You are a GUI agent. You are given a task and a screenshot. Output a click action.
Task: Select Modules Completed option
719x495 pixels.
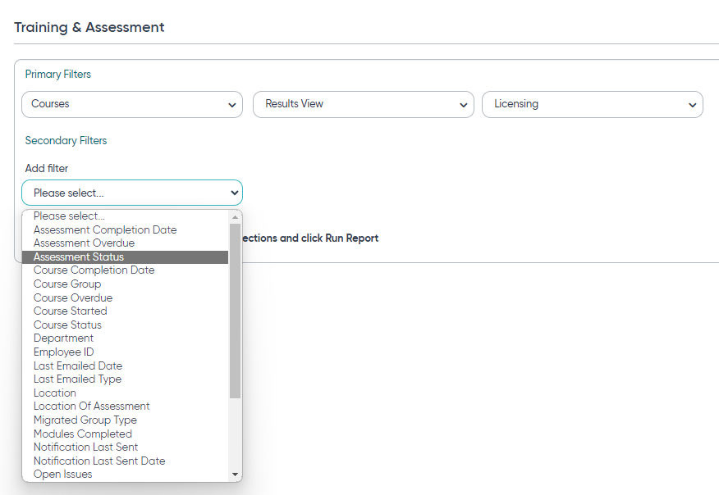[126, 434]
